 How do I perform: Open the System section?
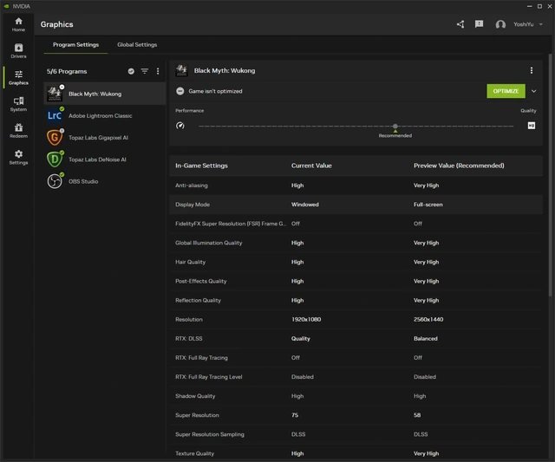click(18, 104)
